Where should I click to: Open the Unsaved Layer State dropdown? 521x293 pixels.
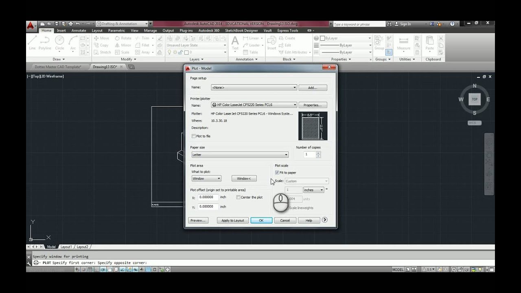(196, 45)
